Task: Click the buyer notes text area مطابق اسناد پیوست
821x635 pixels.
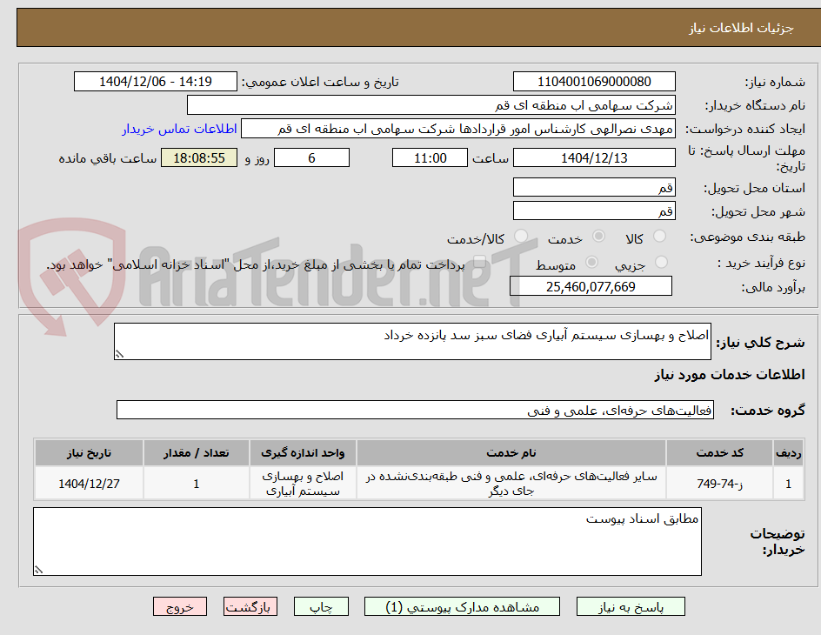Action: click(367, 541)
